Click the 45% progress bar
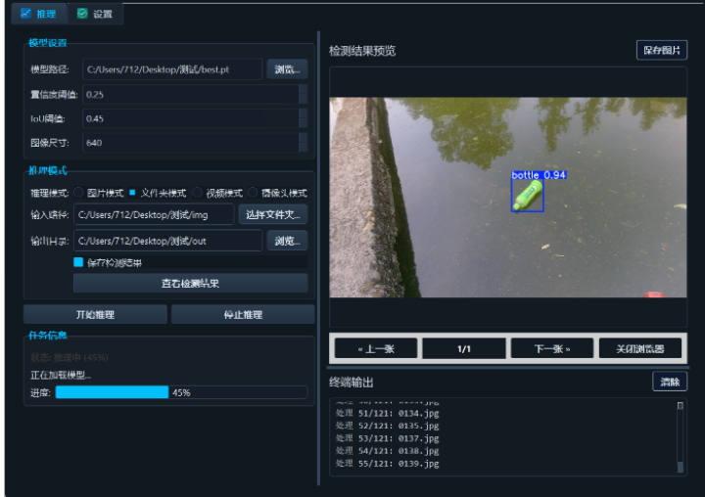 [x=182, y=392]
